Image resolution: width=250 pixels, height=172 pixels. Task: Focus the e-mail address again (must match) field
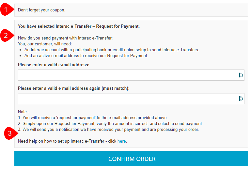[x=127, y=99]
